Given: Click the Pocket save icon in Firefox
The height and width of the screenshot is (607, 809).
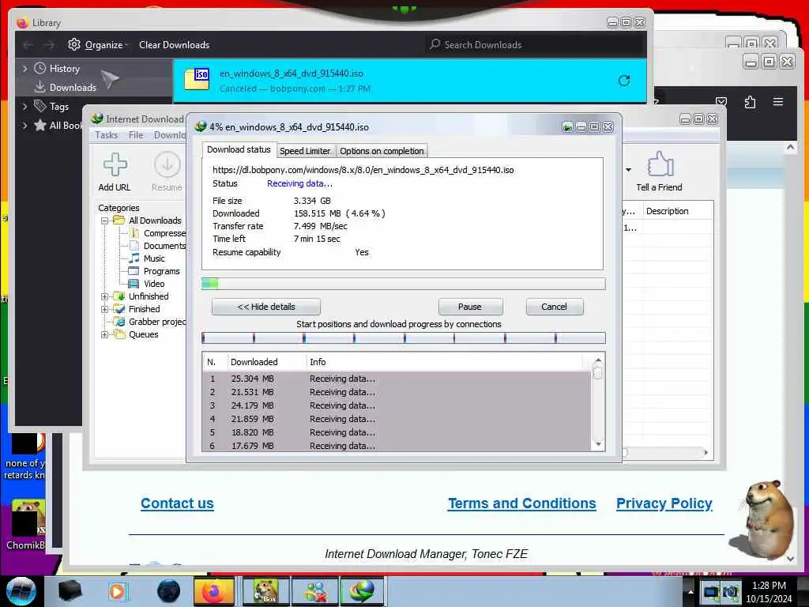Looking at the screenshot, I should click(721, 102).
